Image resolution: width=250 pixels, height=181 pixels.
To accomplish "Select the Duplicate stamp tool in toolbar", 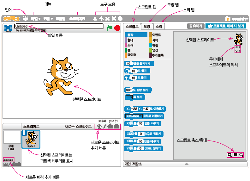I will click(95, 19).
